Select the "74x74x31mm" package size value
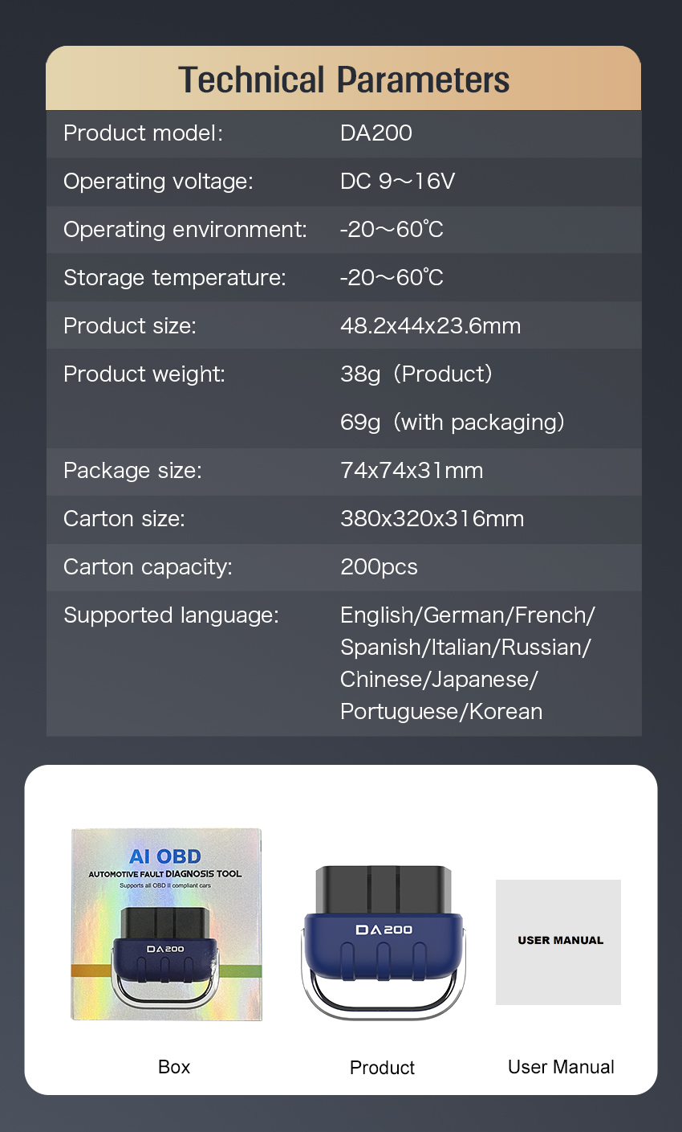Viewport: 682px width, 1132px height. tap(412, 471)
